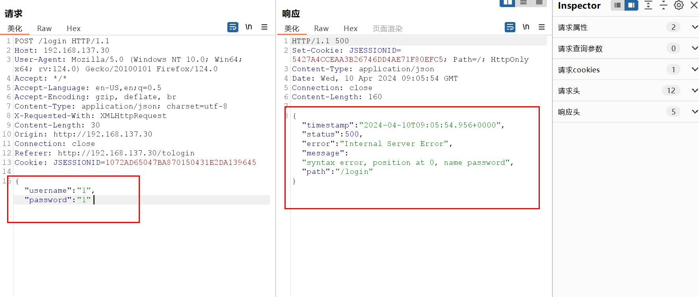This screenshot has width=699, height=297.
Task: Toggle word wrap in request panel
Action: point(233,27)
